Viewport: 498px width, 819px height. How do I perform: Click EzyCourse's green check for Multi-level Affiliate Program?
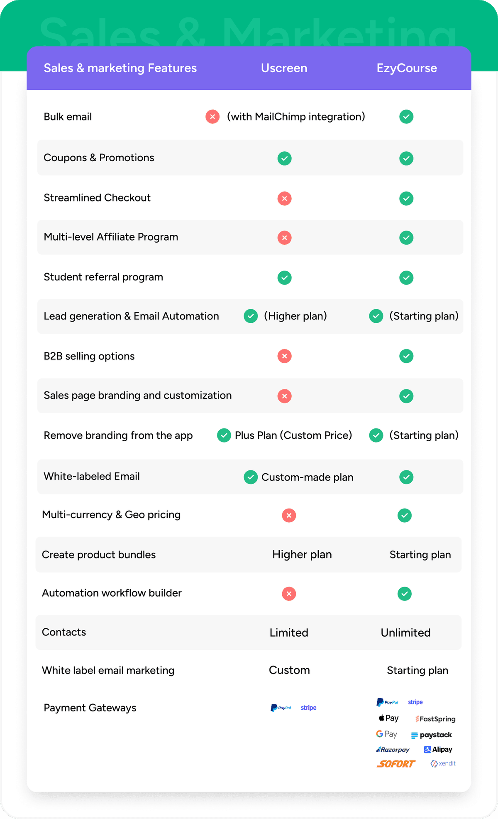point(406,238)
